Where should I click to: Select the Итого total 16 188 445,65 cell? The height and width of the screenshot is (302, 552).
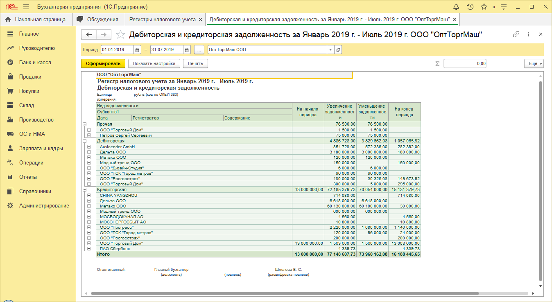pos(405,254)
